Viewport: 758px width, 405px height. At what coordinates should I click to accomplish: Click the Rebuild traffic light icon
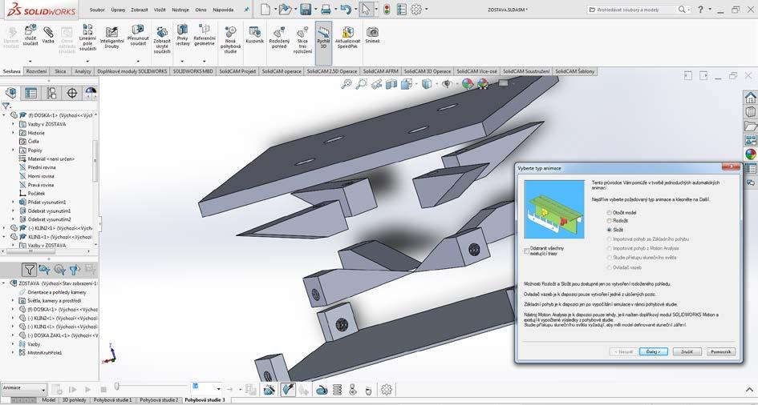[x=387, y=9]
